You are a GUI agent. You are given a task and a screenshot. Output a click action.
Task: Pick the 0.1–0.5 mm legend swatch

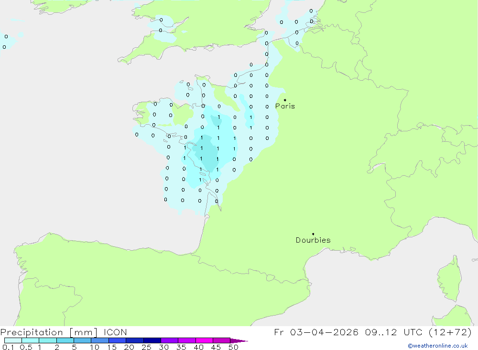coord(13,340)
